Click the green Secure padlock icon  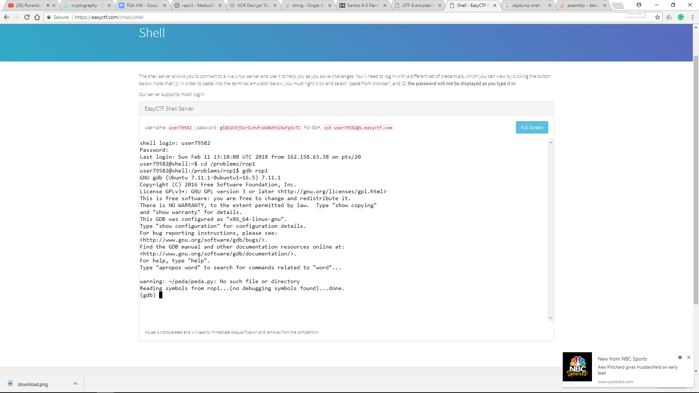coord(49,17)
